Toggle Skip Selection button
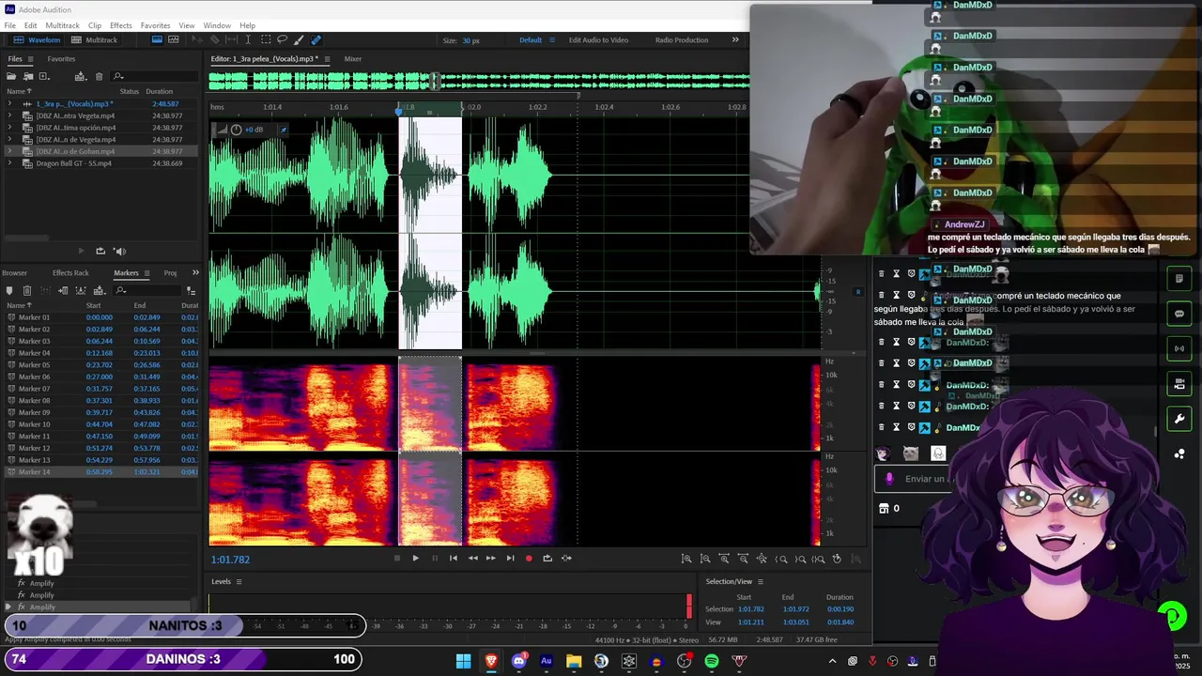 tap(566, 559)
